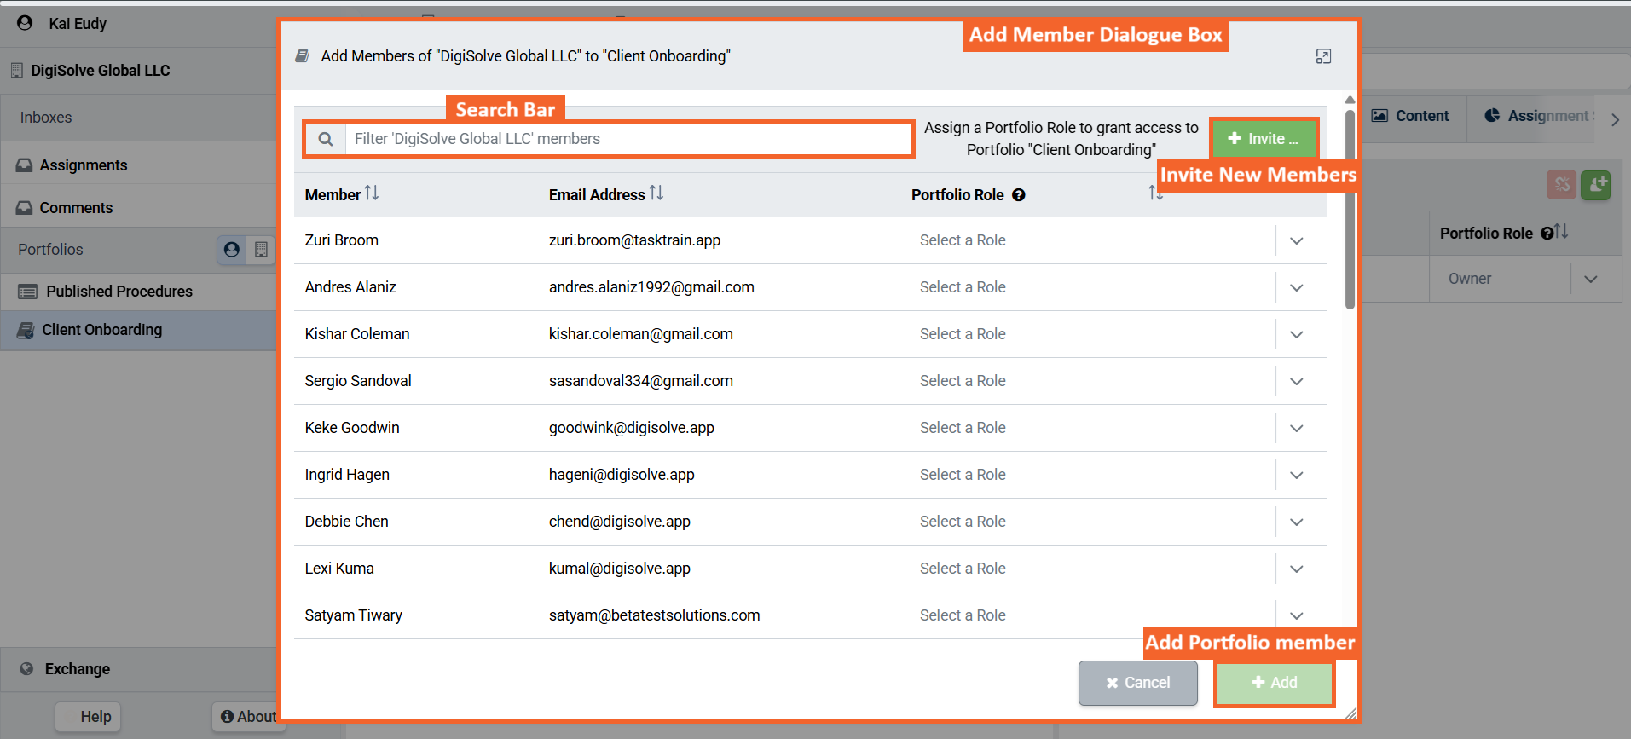Image resolution: width=1631 pixels, height=739 pixels.
Task: Click the dialog expand/maximize icon
Action: coord(1322,56)
